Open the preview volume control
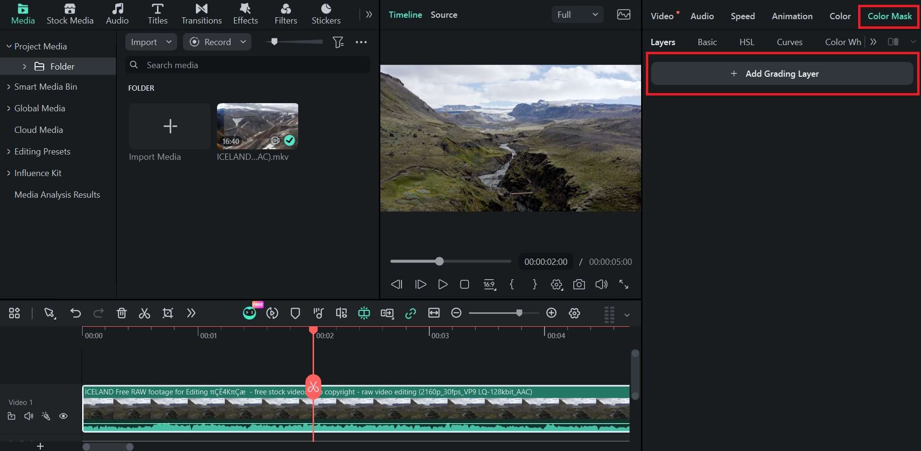This screenshot has height=451, width=921. [x=601, y=285]
